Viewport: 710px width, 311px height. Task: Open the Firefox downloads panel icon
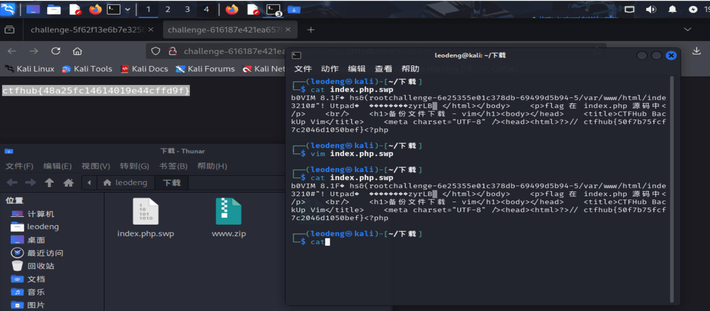(x=696, y=51)
